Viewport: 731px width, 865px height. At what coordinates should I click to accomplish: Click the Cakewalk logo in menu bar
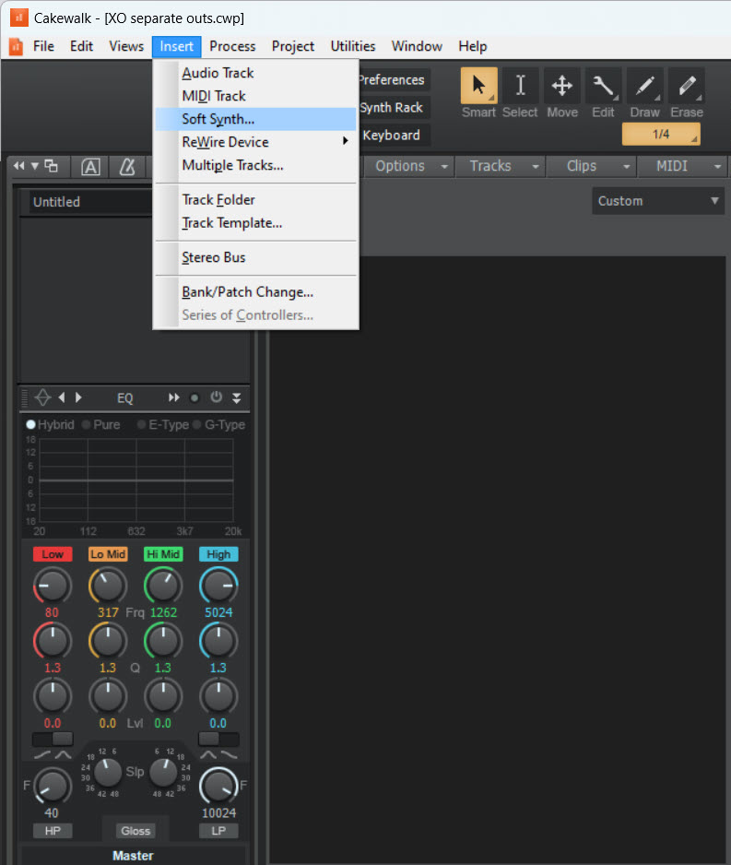pyautogui.click(x=16, y=46)
